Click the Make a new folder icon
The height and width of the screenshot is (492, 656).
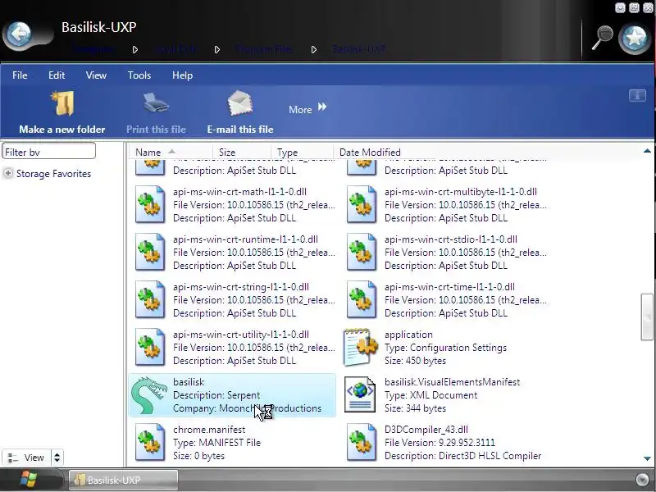click(63, 103)
